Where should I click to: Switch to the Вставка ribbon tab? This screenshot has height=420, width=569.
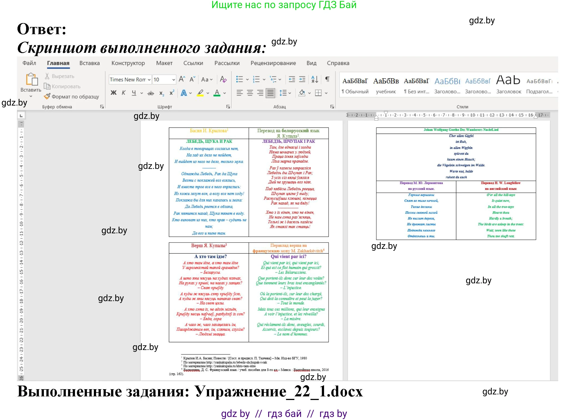(x=89, y=63)
